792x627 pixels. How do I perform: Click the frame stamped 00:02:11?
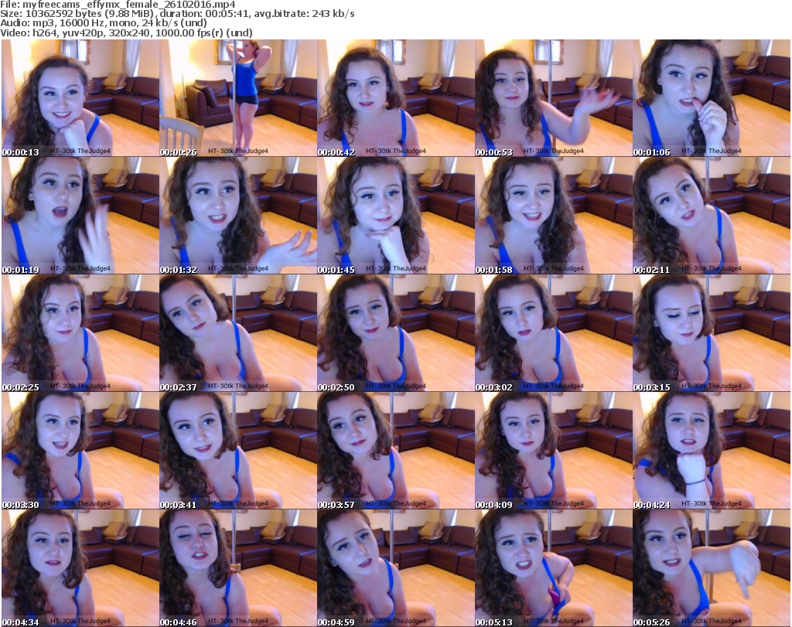pyautogui.click(x=712, y=216)
